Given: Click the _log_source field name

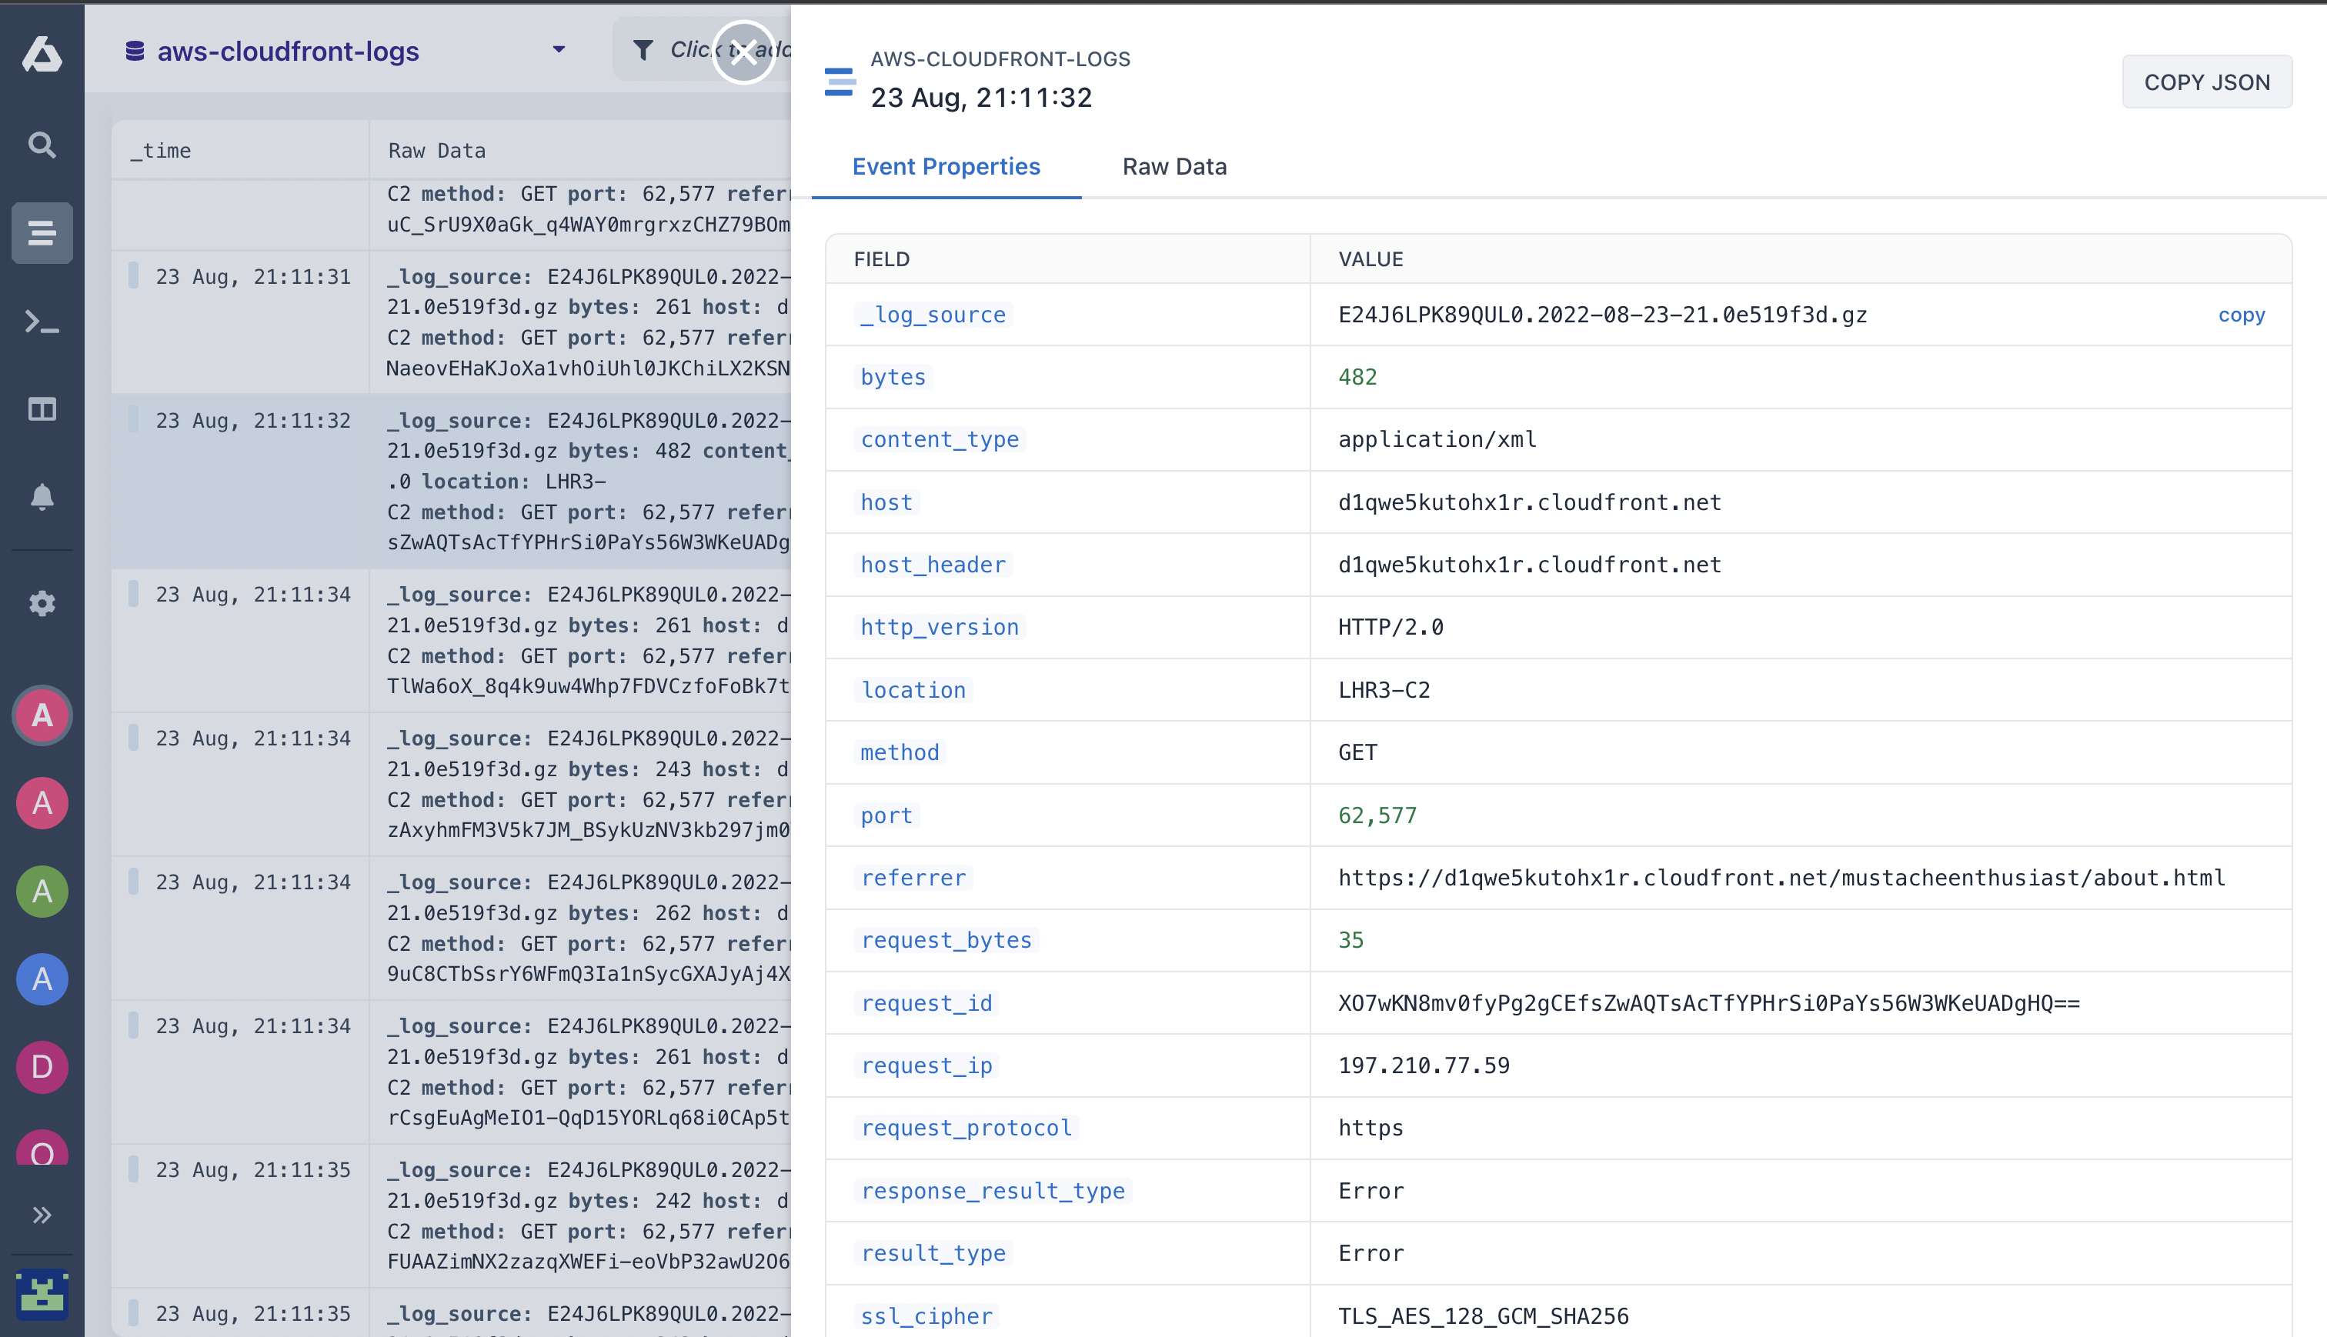Looking at the screenshot, I should point(933,315).
